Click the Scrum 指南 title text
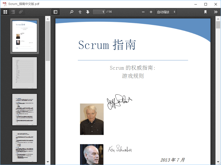The width and height of the screenshot is (221, 165). click(107, 45)
